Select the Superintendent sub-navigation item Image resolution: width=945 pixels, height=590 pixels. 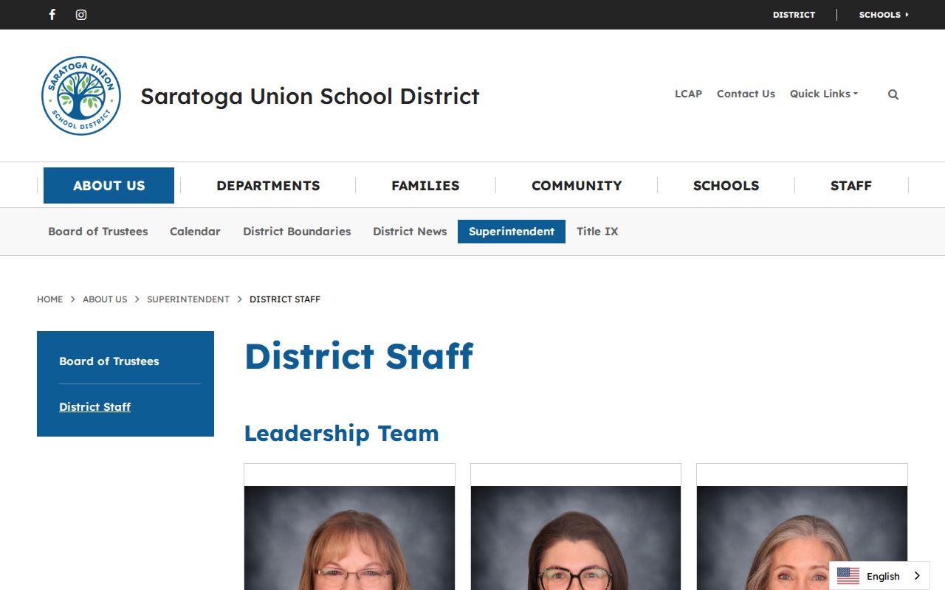tap(512, 232)
